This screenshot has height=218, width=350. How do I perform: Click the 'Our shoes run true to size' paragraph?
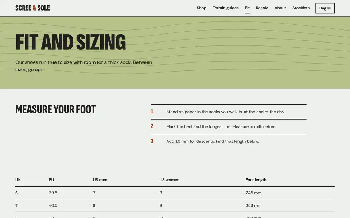coord(84,66)
